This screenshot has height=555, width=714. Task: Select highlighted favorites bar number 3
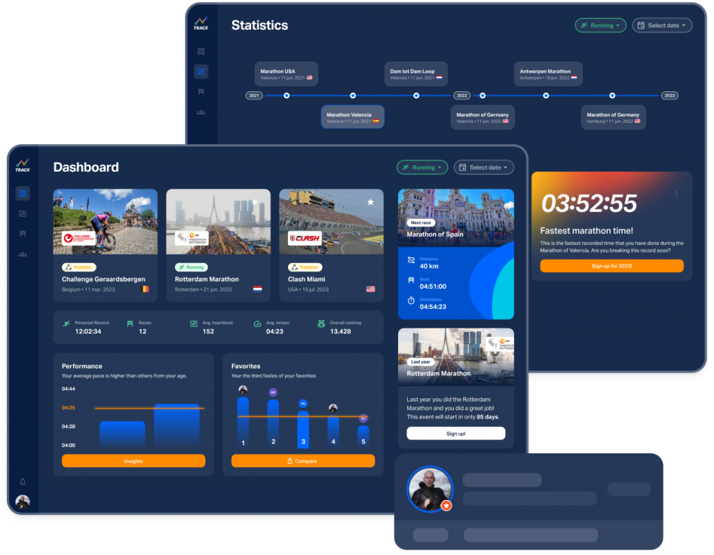click(303, 429)
